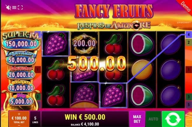192x127 pixels.
Task: Decrease total bet with minus sign
Action: point(19,125)
